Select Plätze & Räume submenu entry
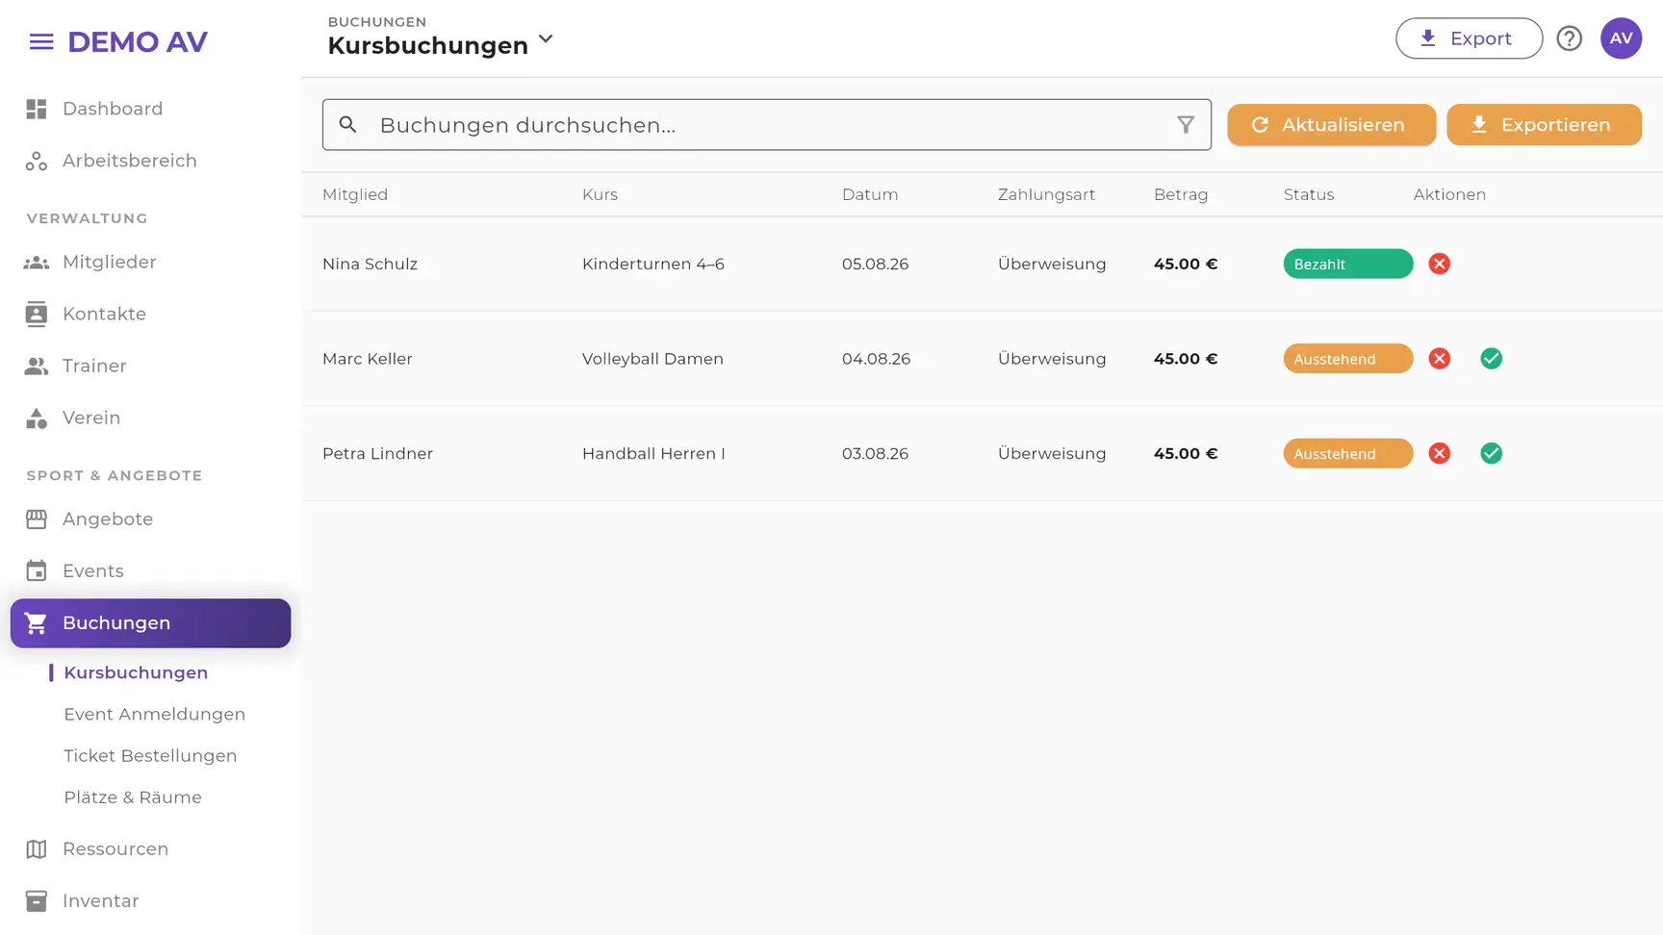Image resolution: width=1663 pixels, height=935 pixels. click(133, 797)
